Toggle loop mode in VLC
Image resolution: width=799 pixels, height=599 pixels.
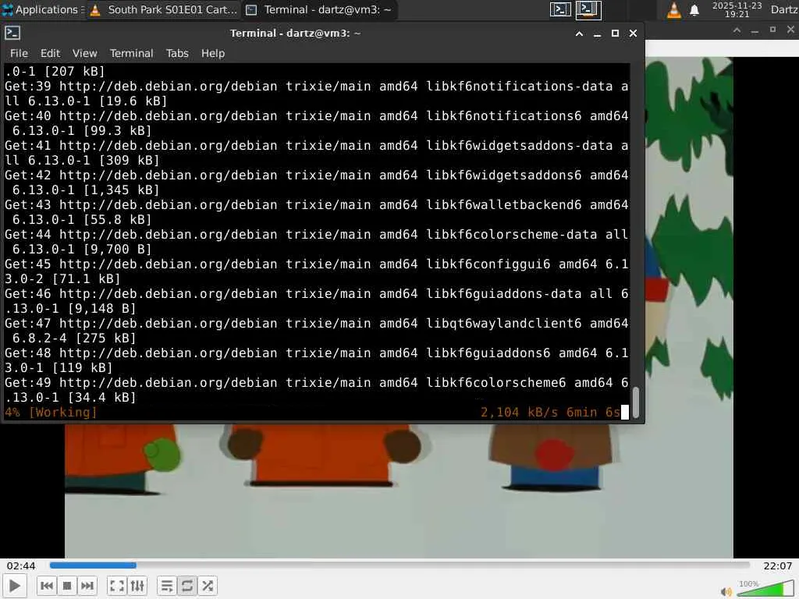187,586
